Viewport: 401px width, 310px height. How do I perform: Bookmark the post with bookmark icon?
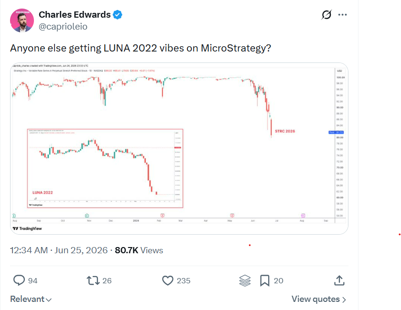pos(265,280)
